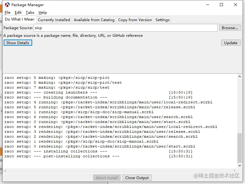Click the 'running: start.scrbl' output line
Image resolution: width=245 pixels, height=184 pixels.
[x=97, y=122]
